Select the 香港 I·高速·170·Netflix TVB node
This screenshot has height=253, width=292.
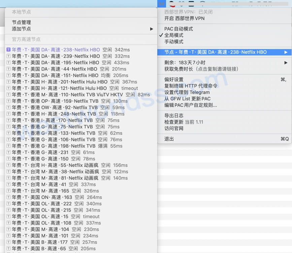[51, 120]
